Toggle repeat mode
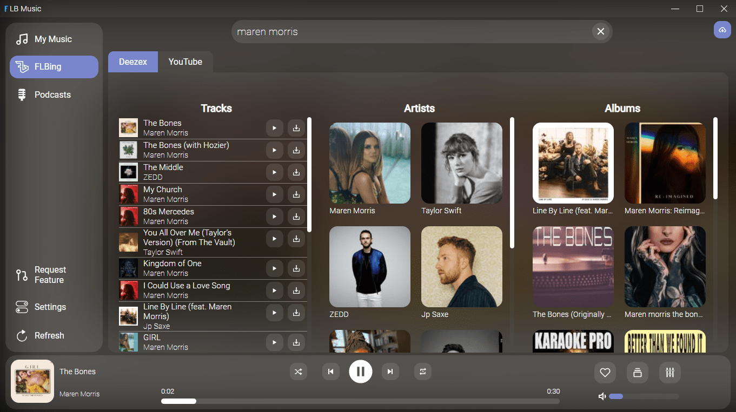Image resolution: width=736 pixels, height=412 pixels. (422, 372)
